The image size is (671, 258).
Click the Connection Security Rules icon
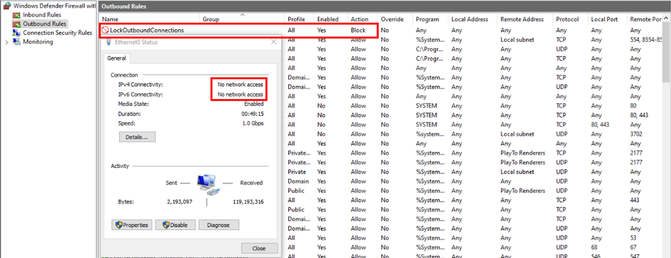pyautogui.click(x=17, y=33)
